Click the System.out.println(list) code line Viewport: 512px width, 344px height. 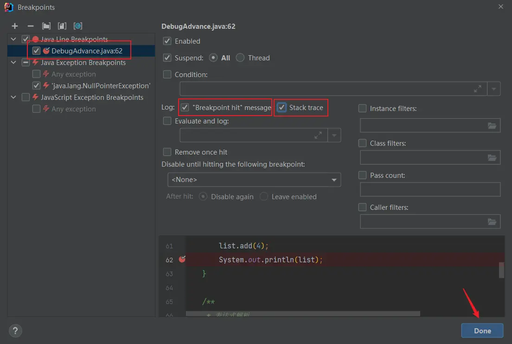(271, 260)
